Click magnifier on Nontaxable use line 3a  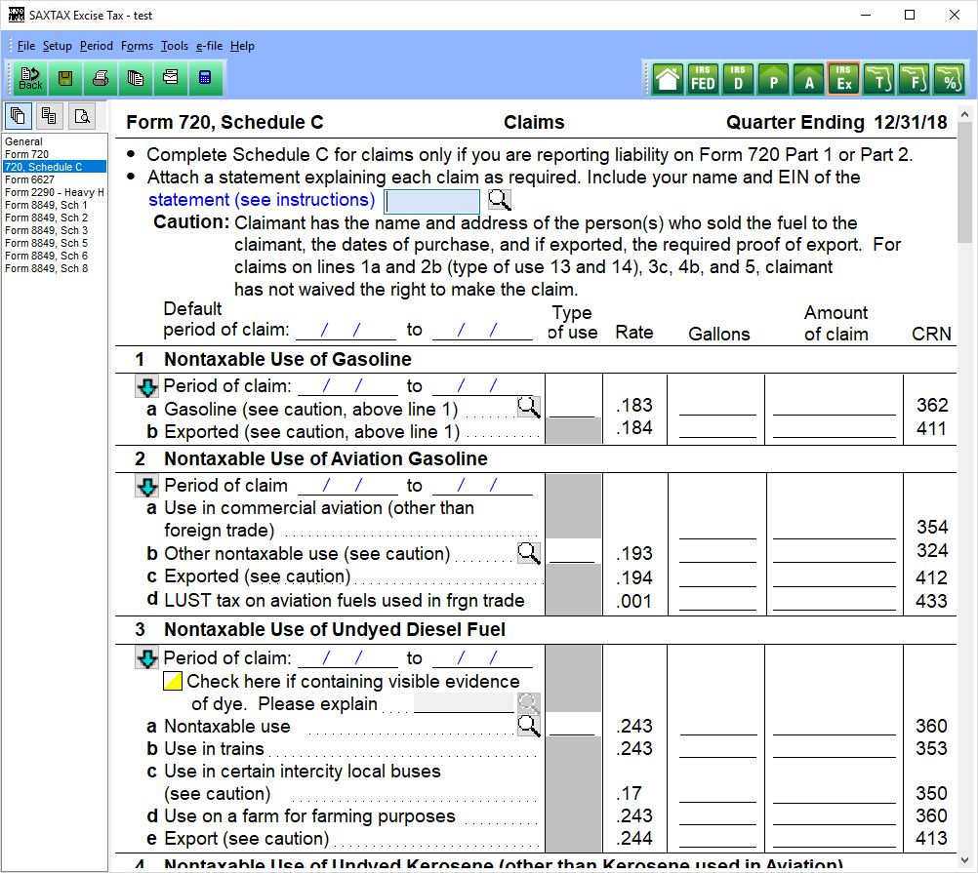[529, 726]
